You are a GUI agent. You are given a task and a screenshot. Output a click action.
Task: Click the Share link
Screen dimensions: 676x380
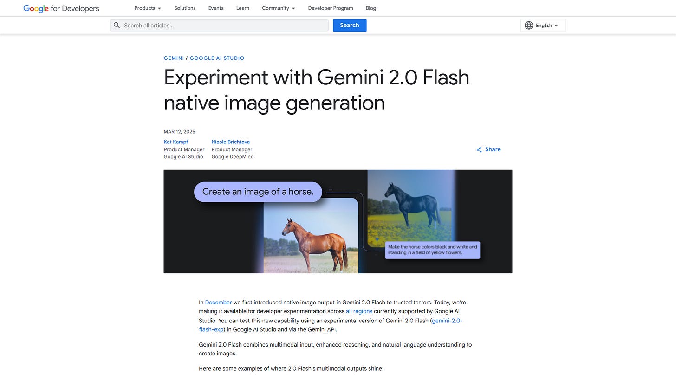[488, 149]
